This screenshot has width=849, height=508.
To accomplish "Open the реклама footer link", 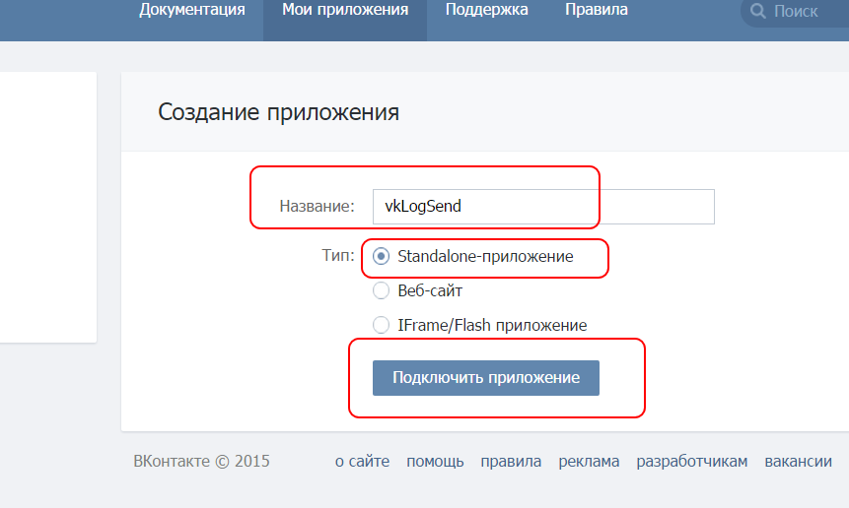I will coord(589,461).
